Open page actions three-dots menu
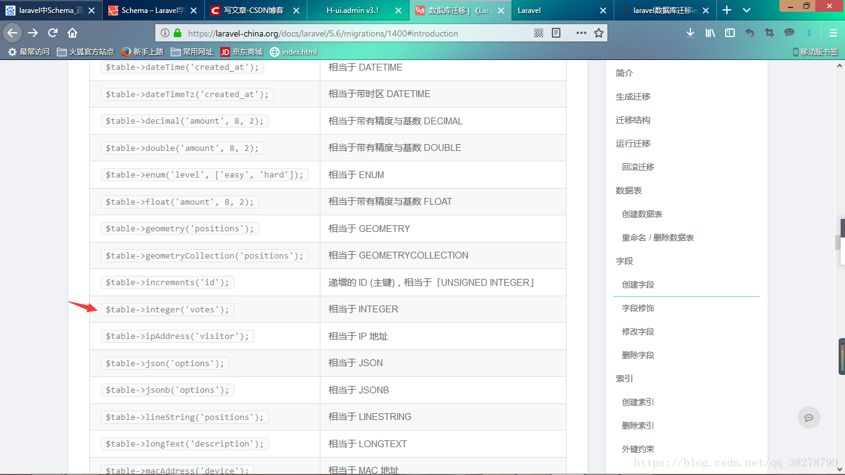The image size is (845, 475). [x=581, y=33]
